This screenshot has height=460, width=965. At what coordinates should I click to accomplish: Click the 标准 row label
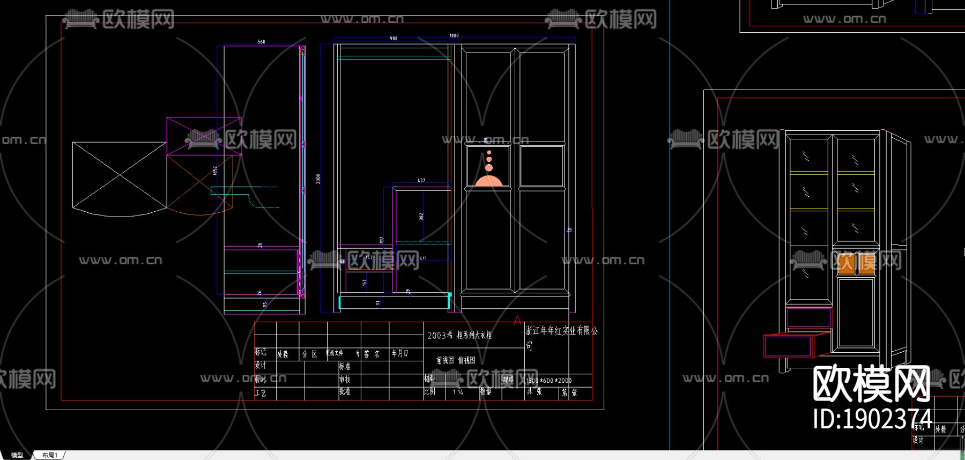[x=345, y=367]
